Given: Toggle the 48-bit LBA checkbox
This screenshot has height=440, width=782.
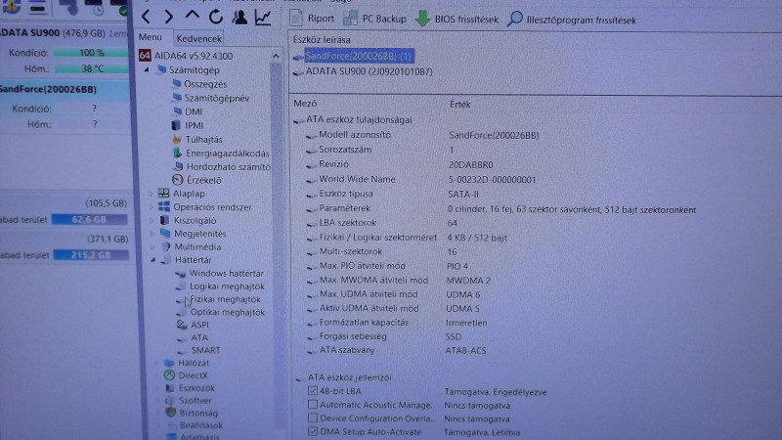Looking at the screenshot, I should click(x=313, y=390).
